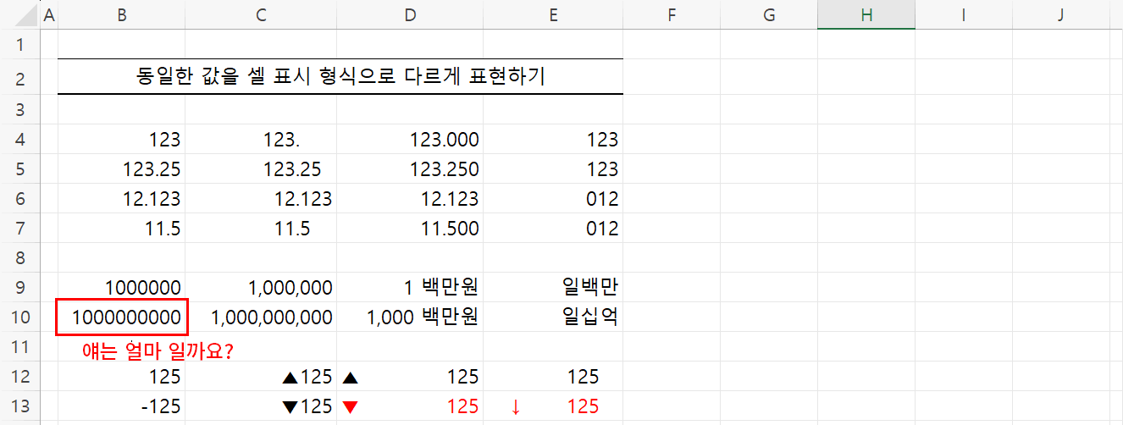The width and height of the screenshot is (1123, 425).
Task: Click the title cell '동일한 값을 셀 표시 형식으로 다르게 표현하기'
Action: [x=340, y=77]
